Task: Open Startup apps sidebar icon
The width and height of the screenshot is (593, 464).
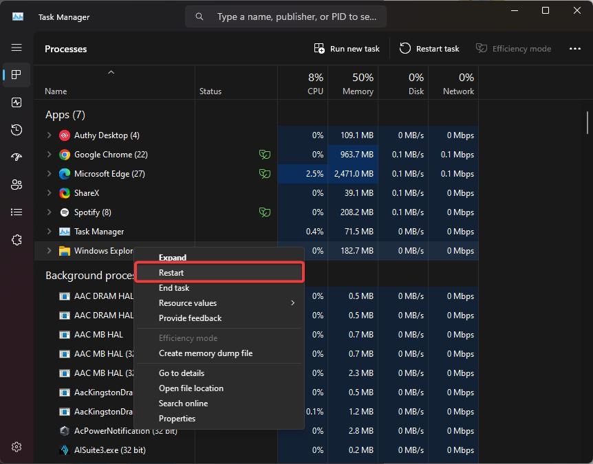Action: 17,157
